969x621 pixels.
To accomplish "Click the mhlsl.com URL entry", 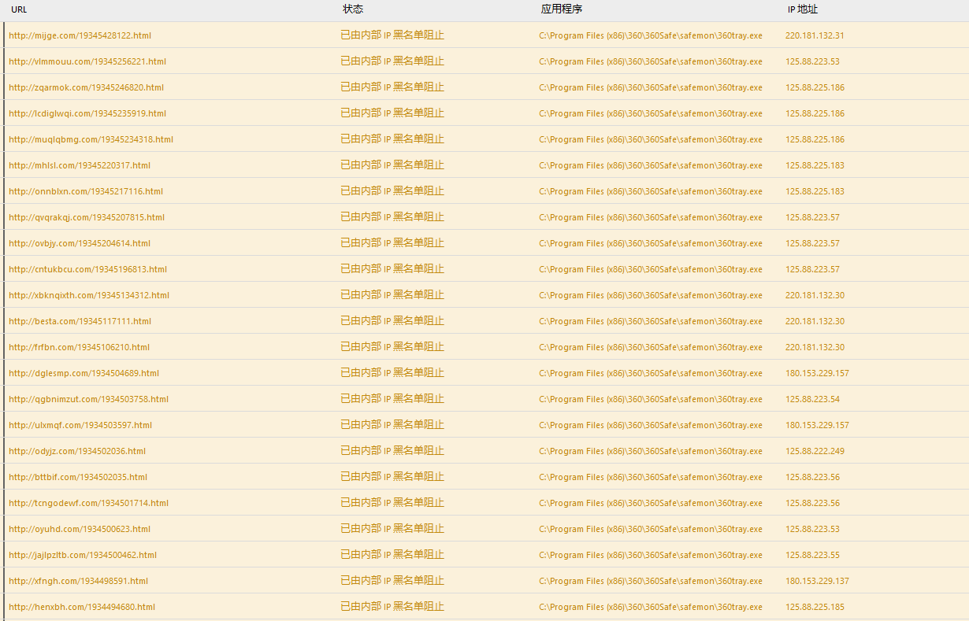I will coord(79,165).
